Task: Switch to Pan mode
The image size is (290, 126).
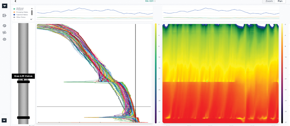Action: pyautogui.click(x=280, y=1)
